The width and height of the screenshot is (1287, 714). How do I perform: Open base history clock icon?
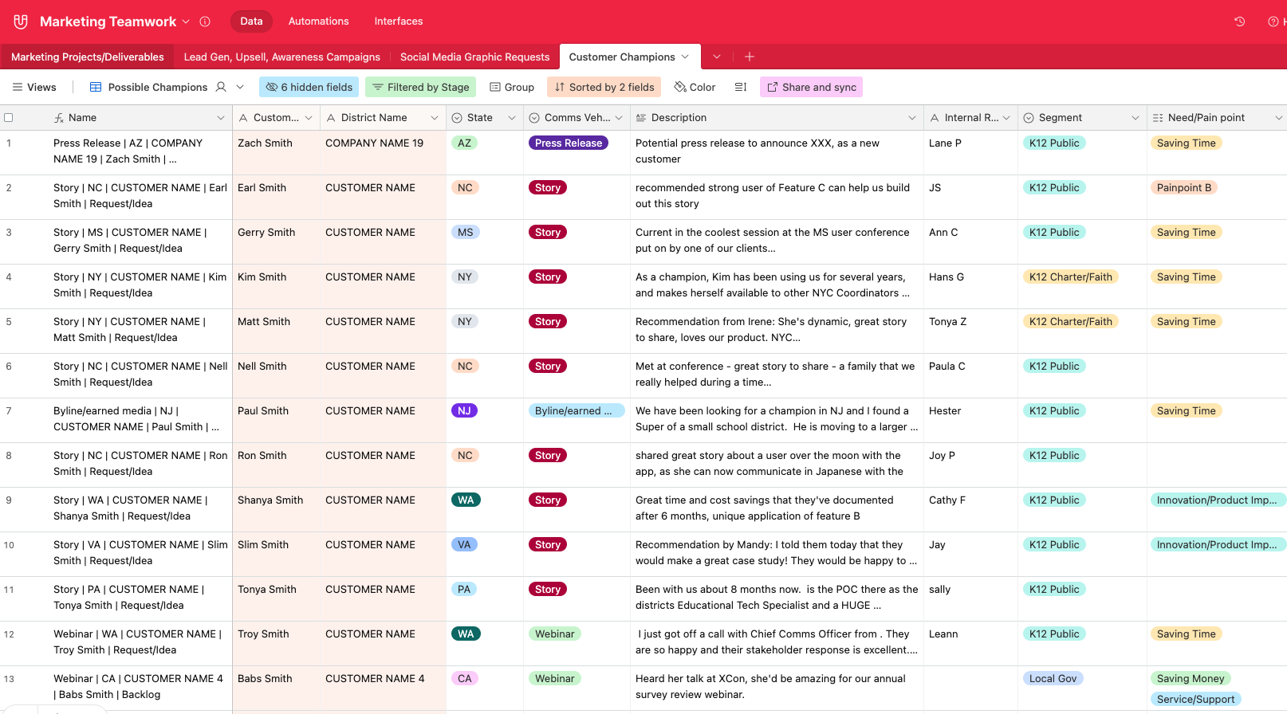[x=1239, y=22]
